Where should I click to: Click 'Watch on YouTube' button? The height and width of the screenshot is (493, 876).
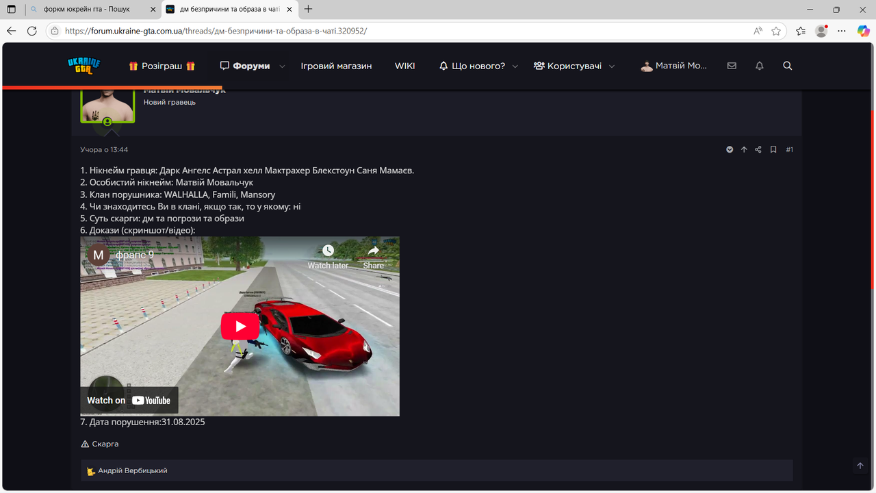coord(129,401)
